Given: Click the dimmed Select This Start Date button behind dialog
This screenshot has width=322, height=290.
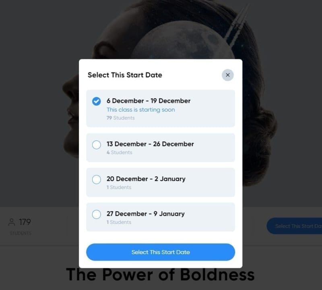Looking at the screenshot, I should [x=294, y=226].
